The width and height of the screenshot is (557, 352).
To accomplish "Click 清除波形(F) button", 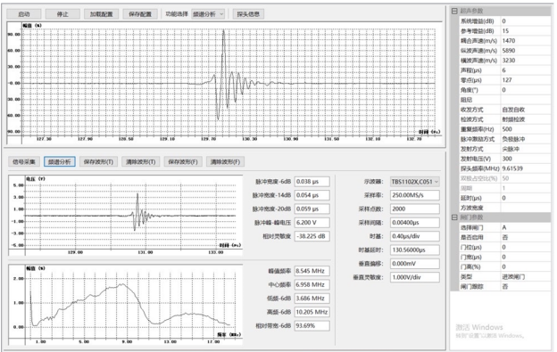I will pyautogui.click(x=225, y=162).
